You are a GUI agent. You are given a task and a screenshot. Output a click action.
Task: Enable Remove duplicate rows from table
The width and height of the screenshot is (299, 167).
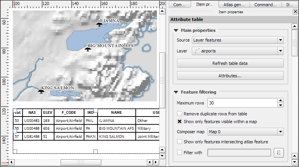179,114
